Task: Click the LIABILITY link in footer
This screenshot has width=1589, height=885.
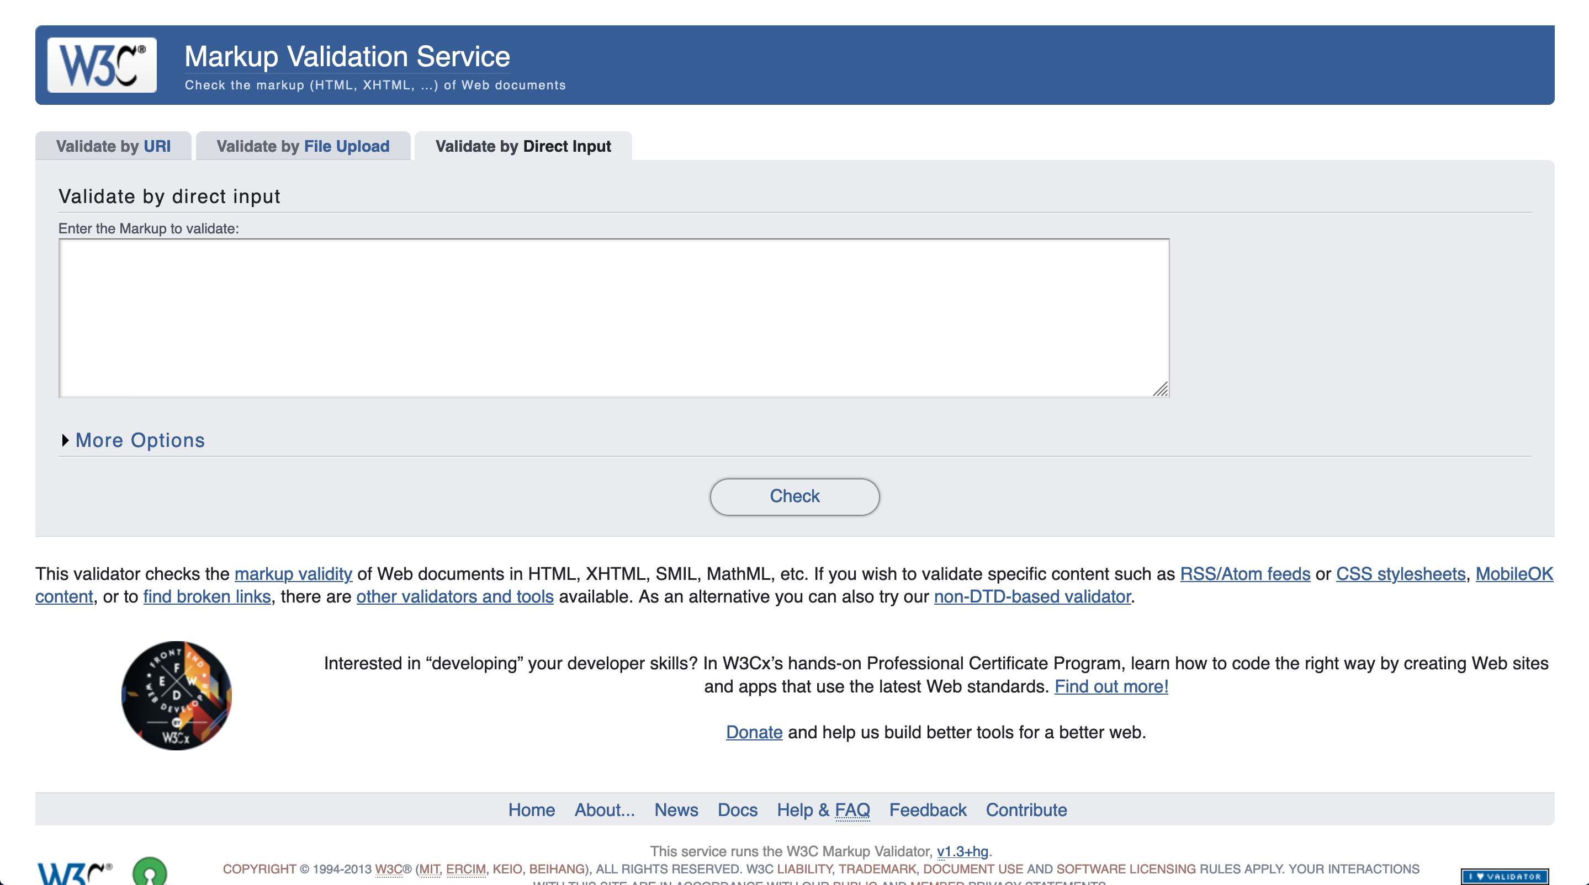Action: 804,869
